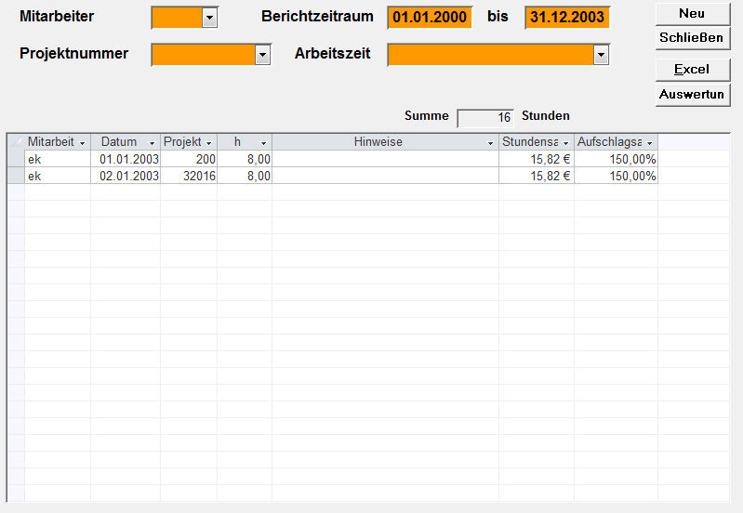
Task: Click the 8,00 hours cell in the project 200 row
Action: pyautogui.click(x=245, y=159)
